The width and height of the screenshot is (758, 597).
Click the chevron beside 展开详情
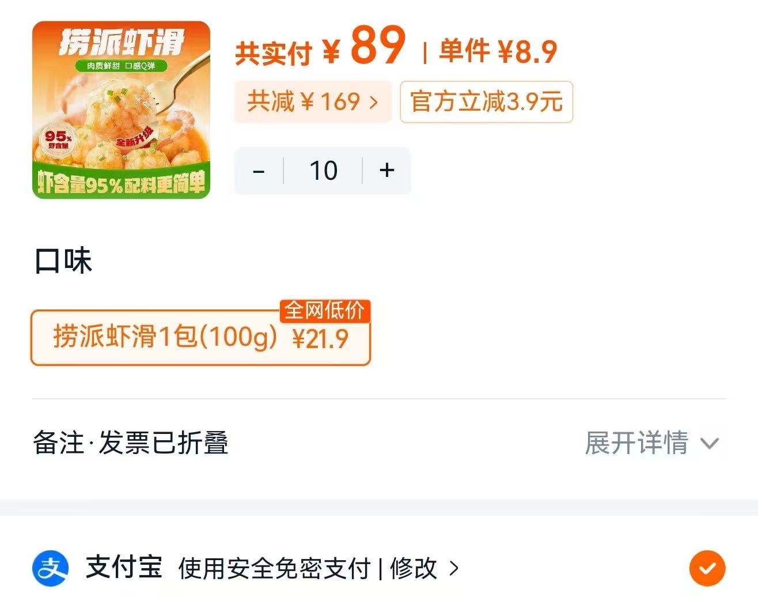pos(710,444)
